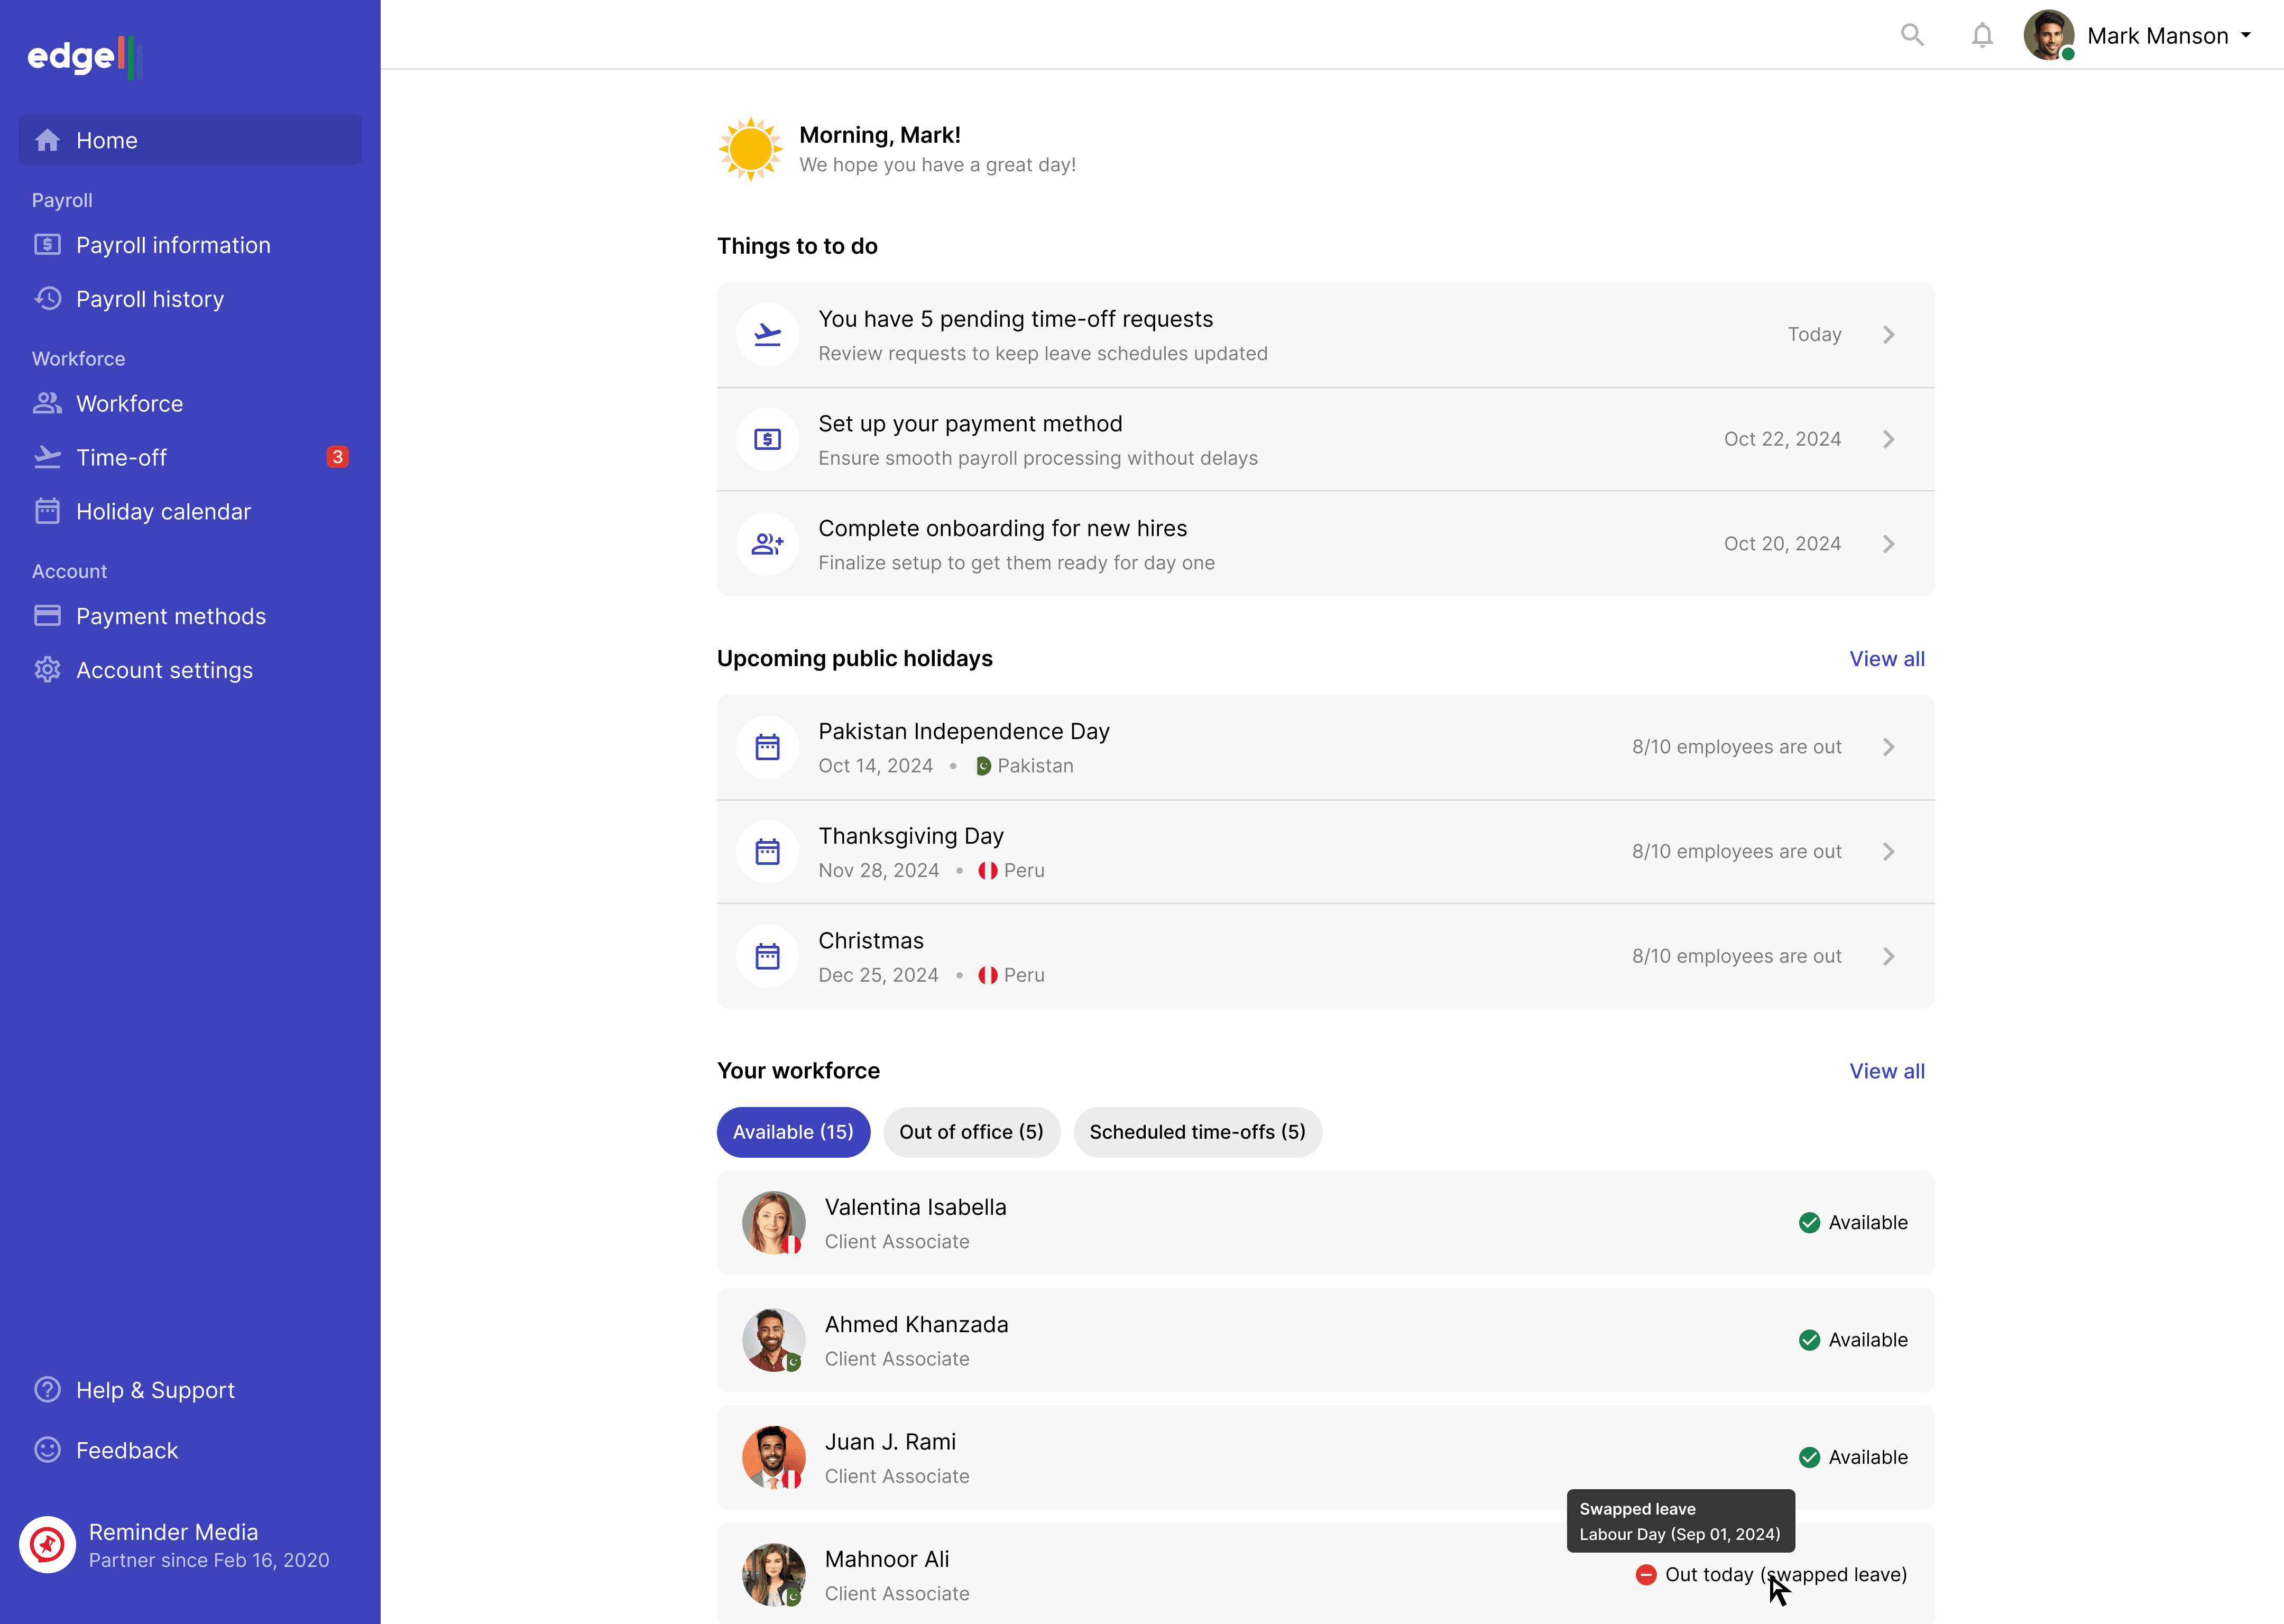Click Reminder Media company logo

47,1545
